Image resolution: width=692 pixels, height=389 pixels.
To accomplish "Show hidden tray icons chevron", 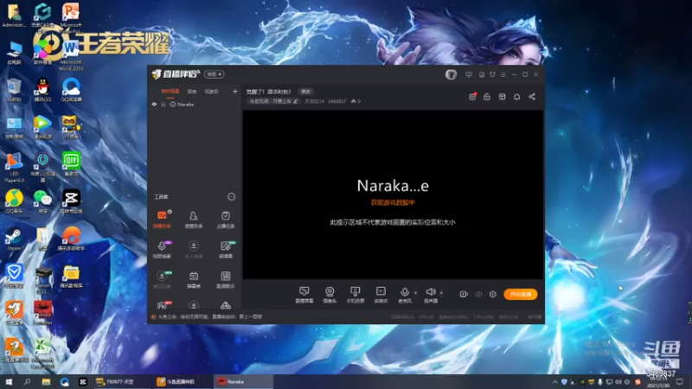I will coord(554,382).
